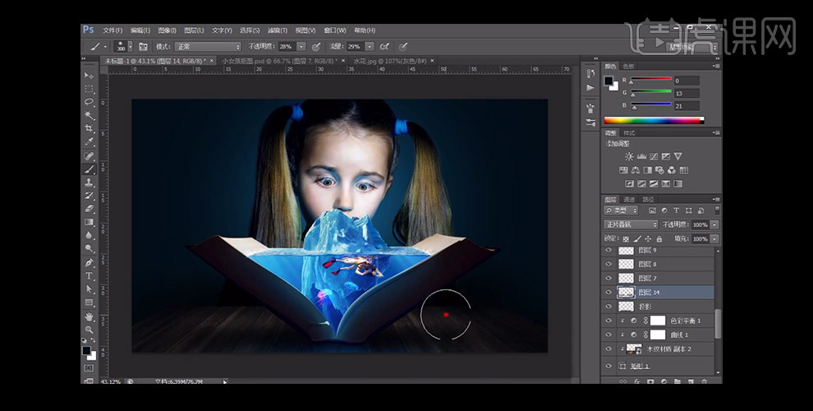Image resolution: width=813 pixels, height=411 pixels.
Task: Open the brush preset picker arrow
Action: 130,47
